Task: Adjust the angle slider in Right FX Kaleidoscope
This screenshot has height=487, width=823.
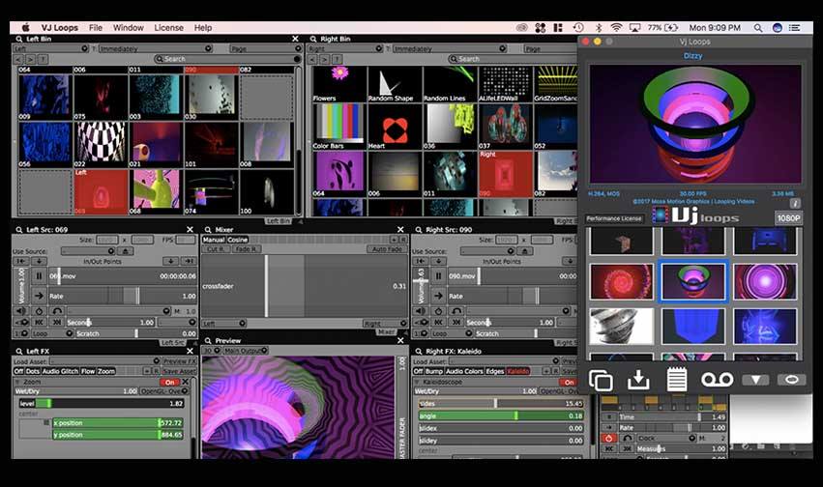Action: coord(501,415)
